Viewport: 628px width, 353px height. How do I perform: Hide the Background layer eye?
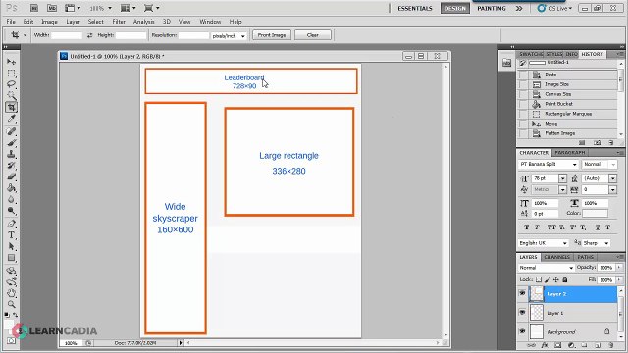(522, 331)
